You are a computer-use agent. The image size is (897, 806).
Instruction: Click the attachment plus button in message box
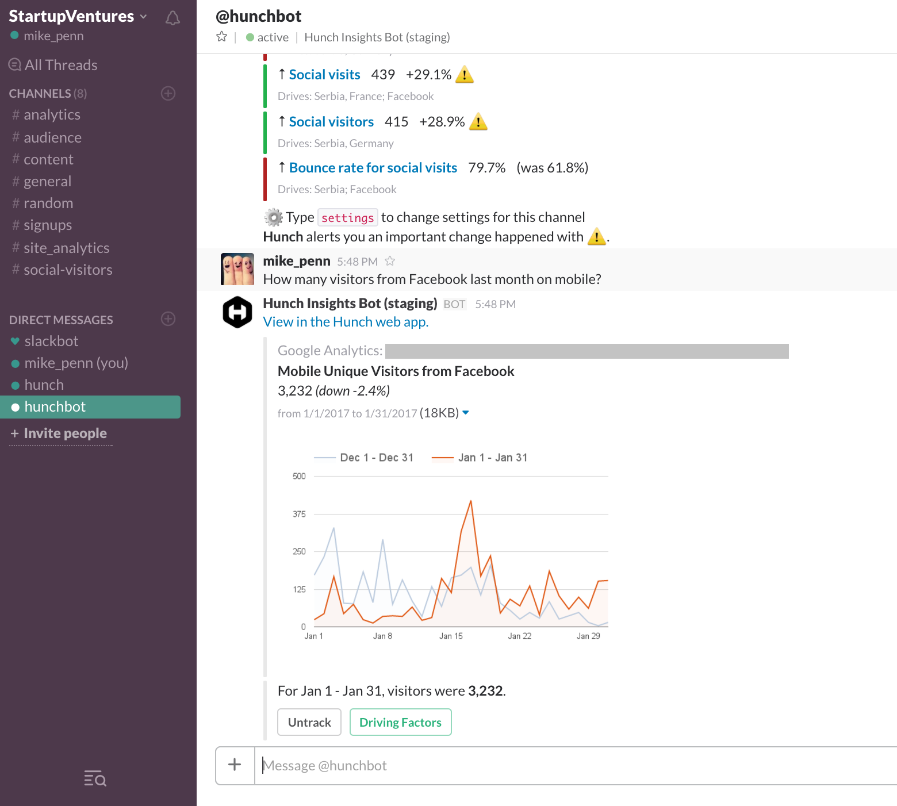[x=235, y=765]
